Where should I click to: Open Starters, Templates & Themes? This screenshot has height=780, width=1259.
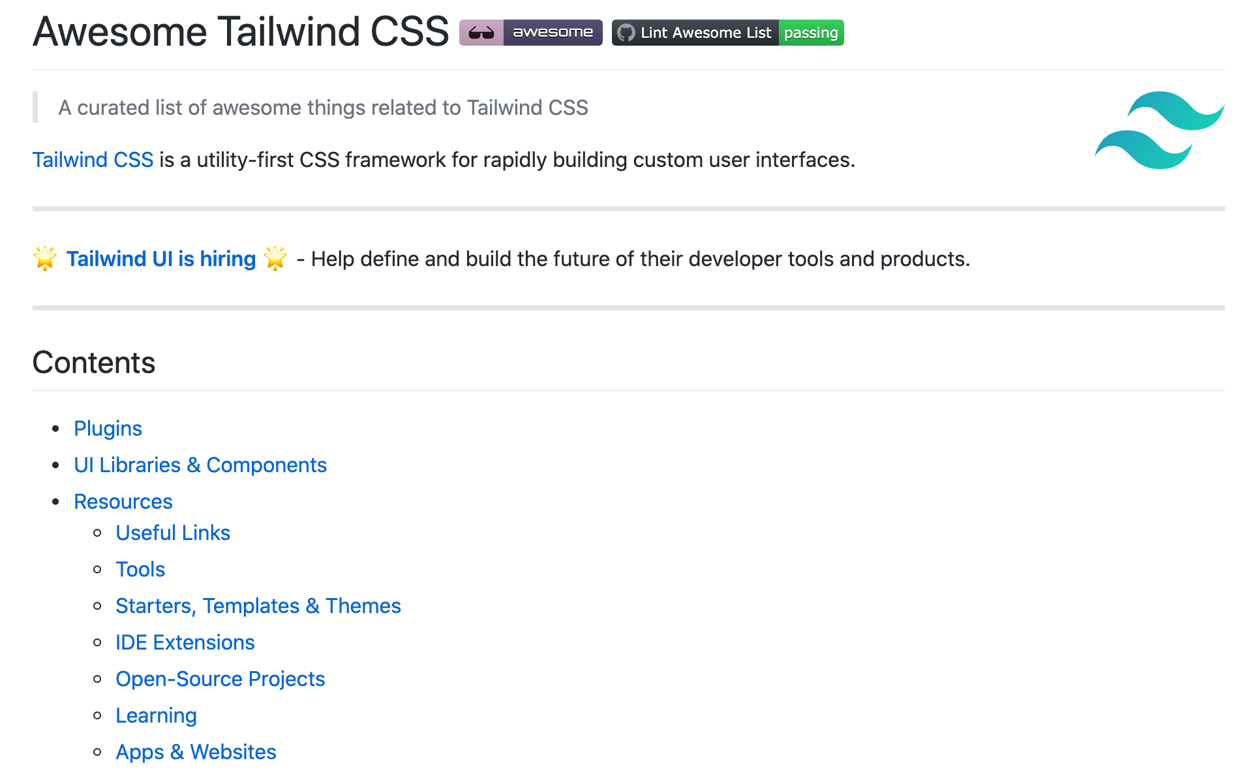(258, 606)
